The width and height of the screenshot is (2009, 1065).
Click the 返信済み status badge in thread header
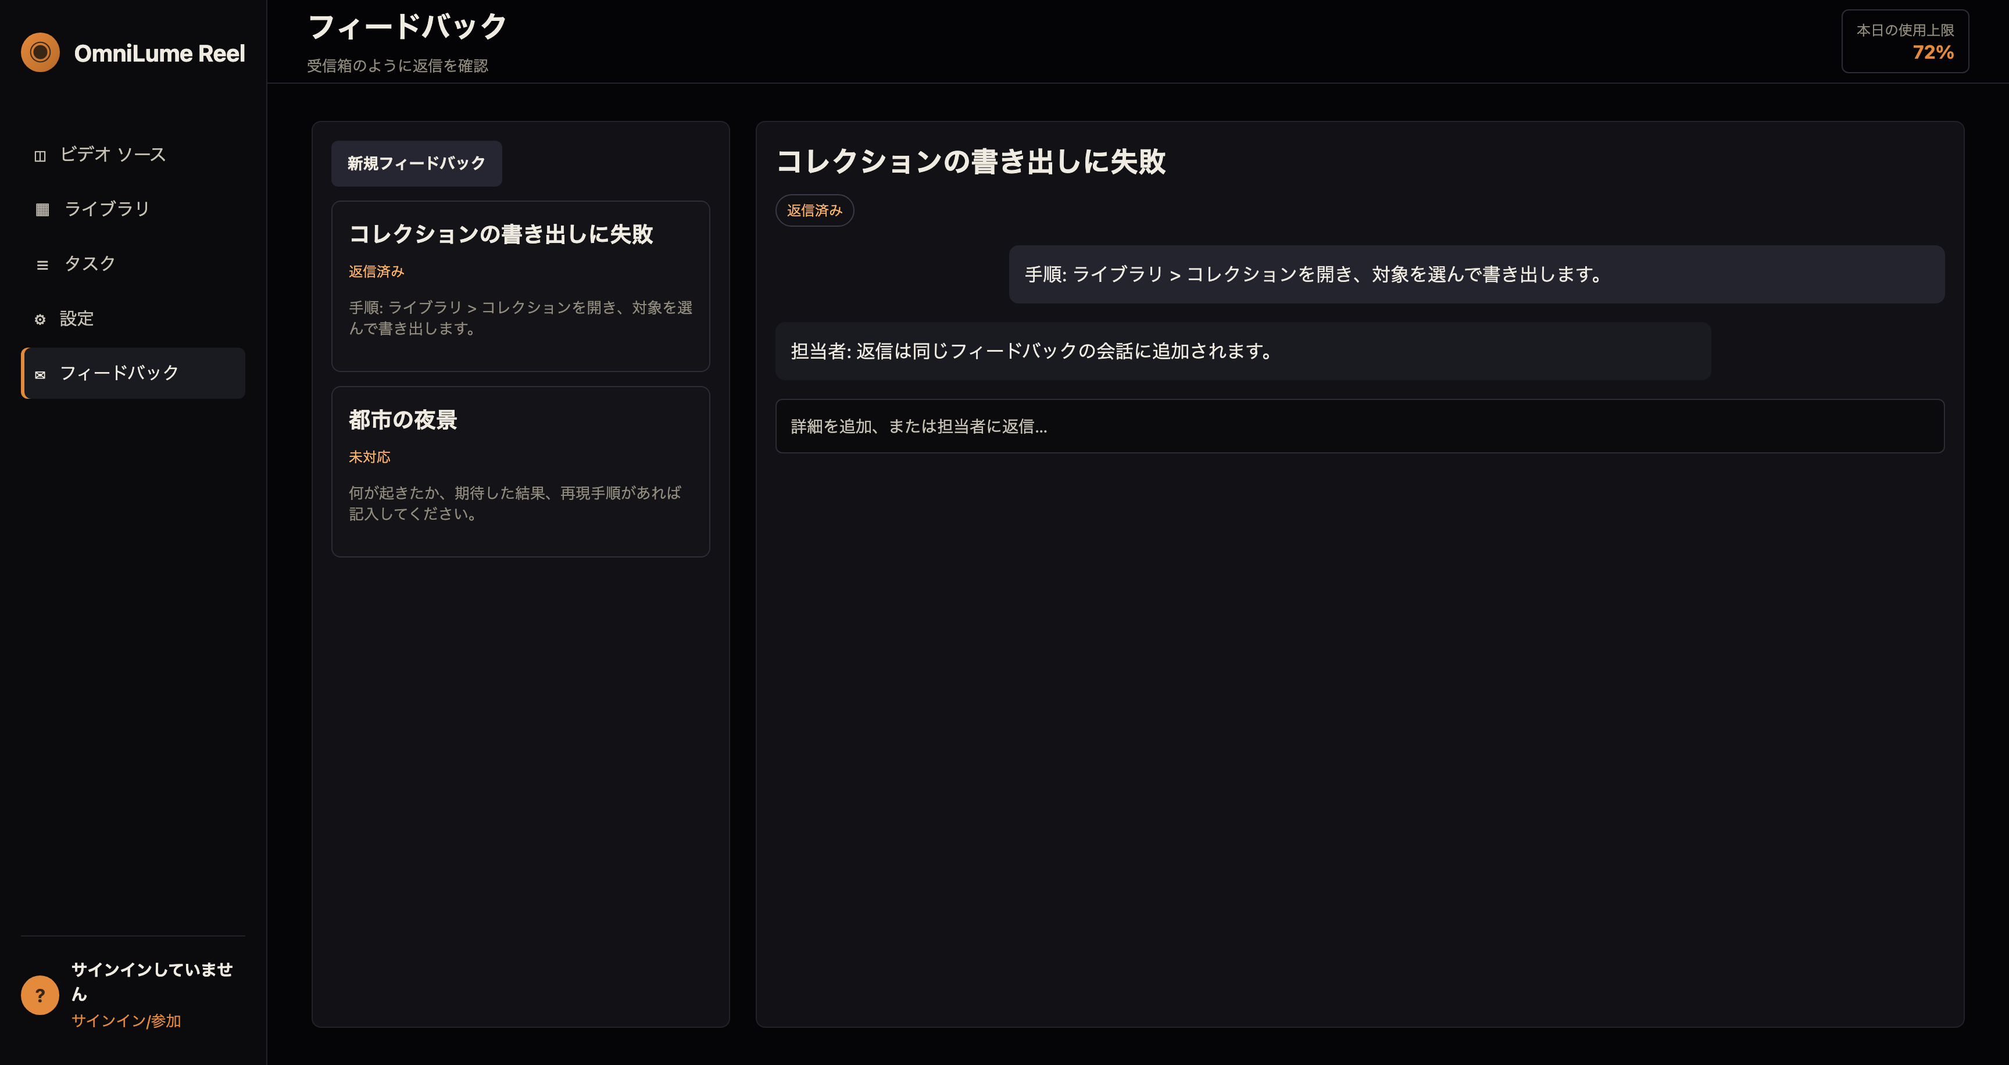814,210
